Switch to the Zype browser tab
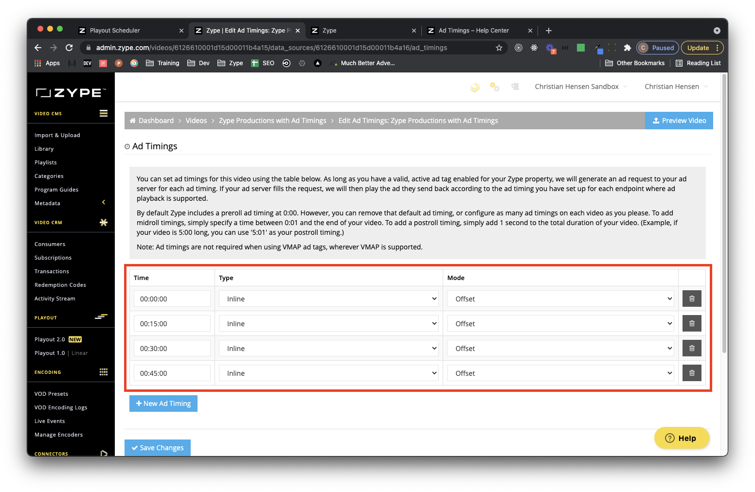Image resolution: width=755 pixels, height=492 pixels. (x=363, y=30)
